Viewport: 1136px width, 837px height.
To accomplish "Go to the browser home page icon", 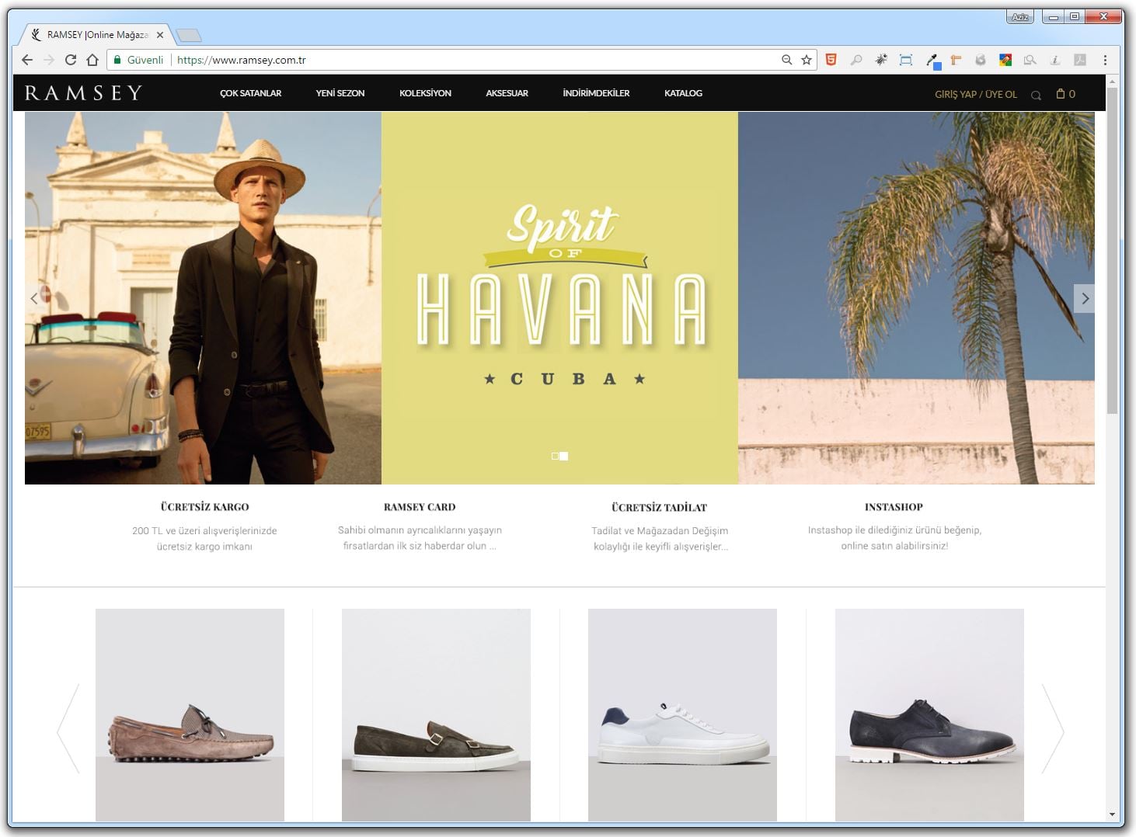I will pyautogui.click(x=92, y=60).
